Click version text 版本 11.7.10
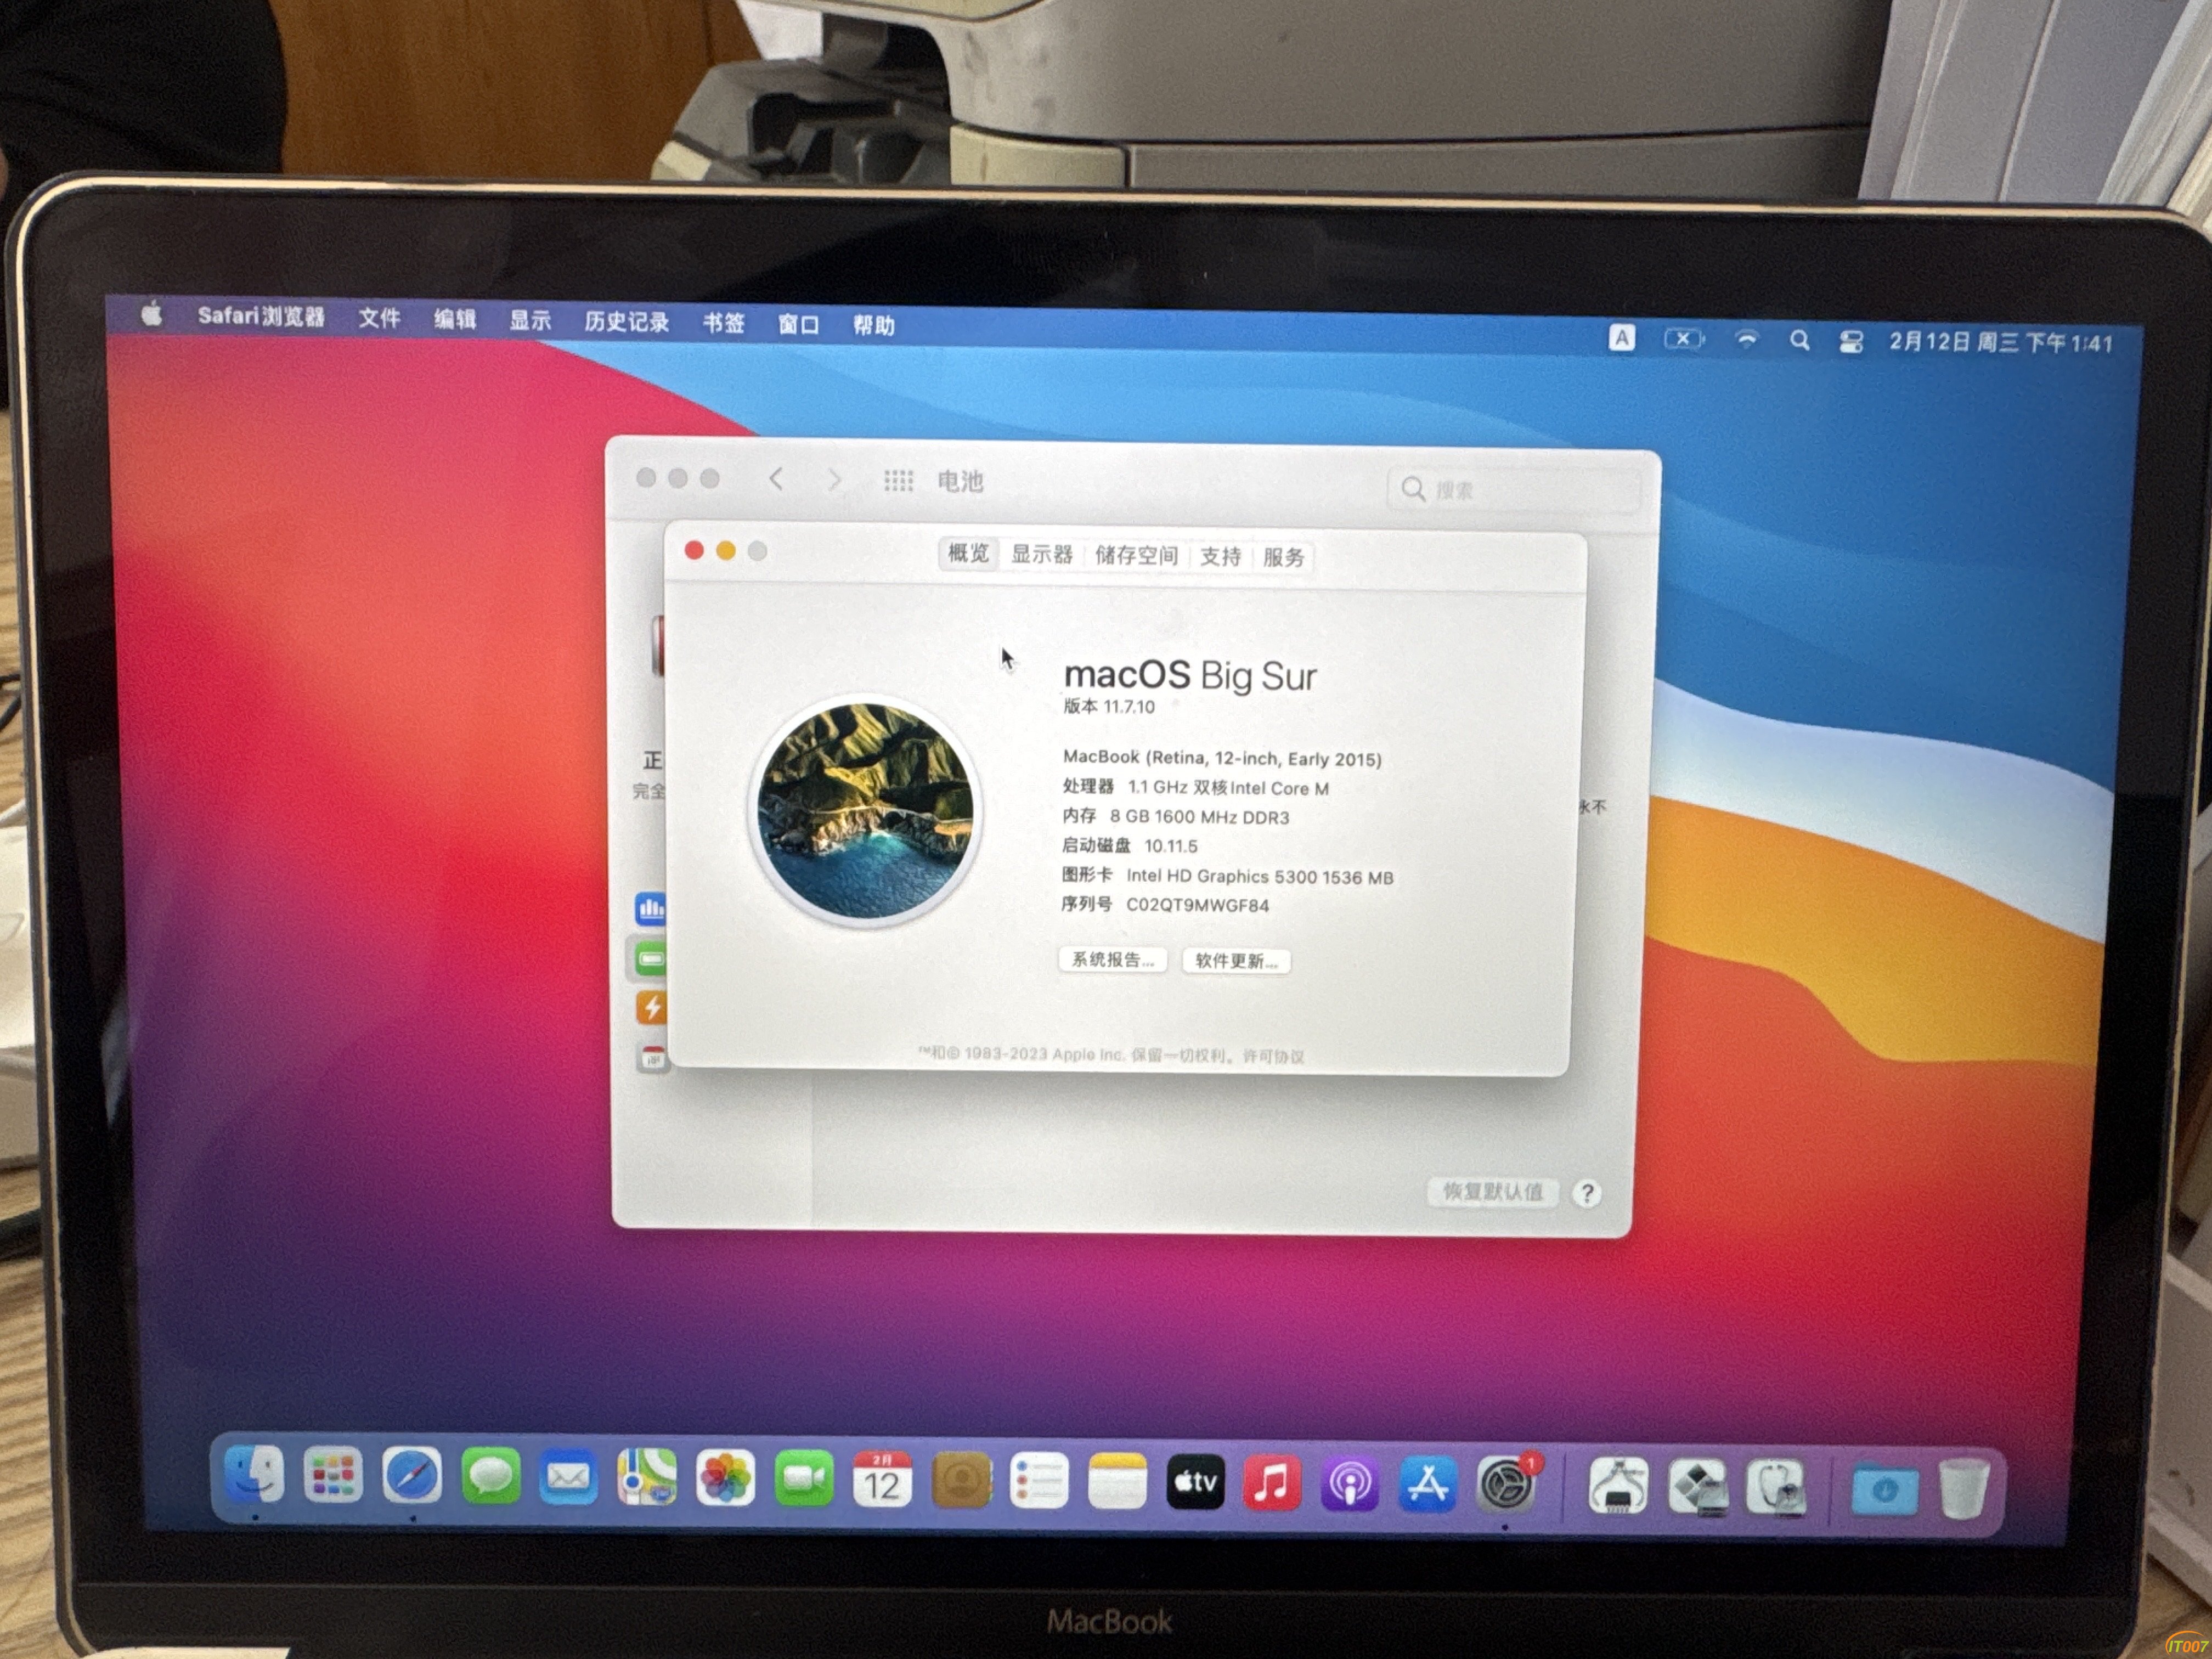Image resolution: width=2212 pixels, height=1659 pixels. pos(1108,706)
